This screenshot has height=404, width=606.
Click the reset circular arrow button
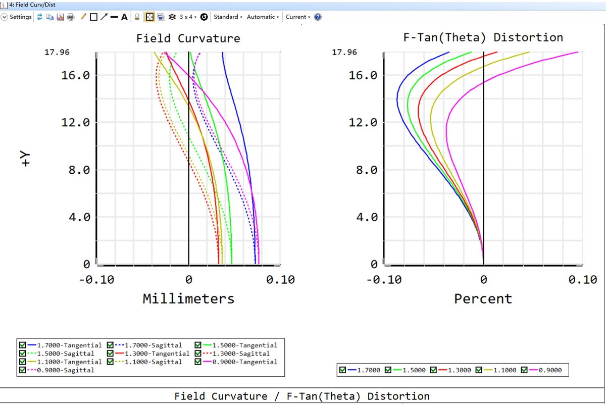click(x=204, y=17)
